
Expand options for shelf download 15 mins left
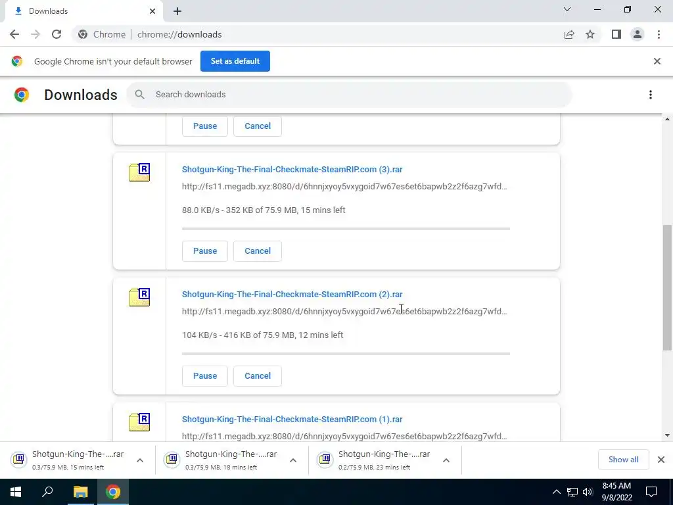(140, 460)
